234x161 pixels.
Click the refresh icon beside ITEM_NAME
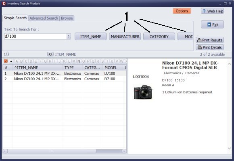point(50,54)
